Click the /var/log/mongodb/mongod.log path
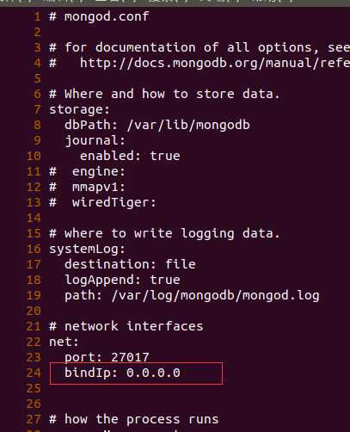This screenshot has width=350, height=432. (216, 295)
